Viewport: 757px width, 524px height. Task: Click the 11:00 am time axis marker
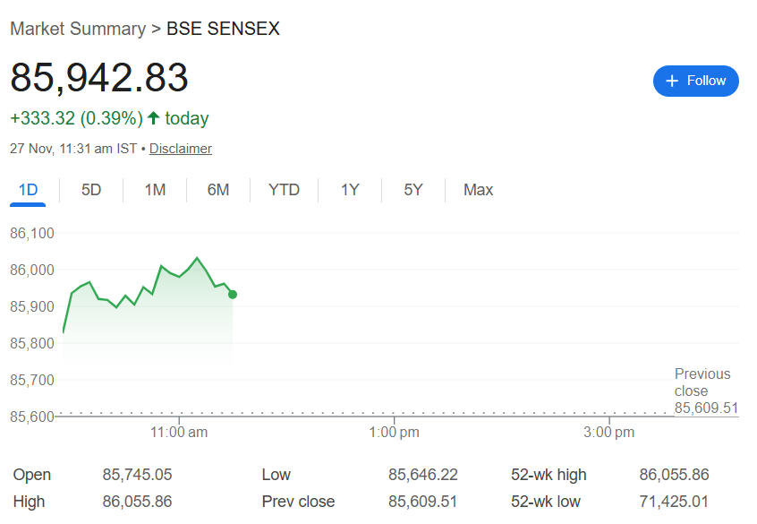tap(179, 433)
